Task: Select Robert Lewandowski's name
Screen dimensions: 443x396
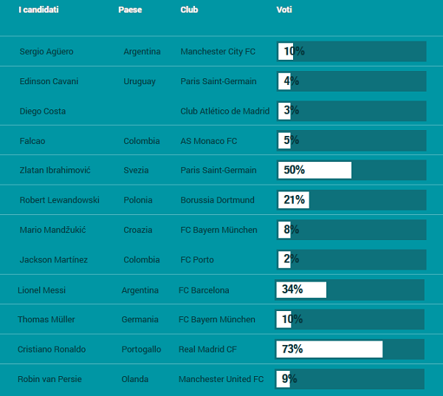Action: point(60,200)
